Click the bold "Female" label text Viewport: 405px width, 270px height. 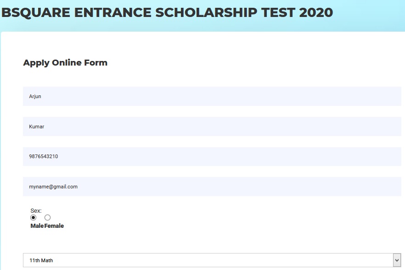click(x=54, y=226)
